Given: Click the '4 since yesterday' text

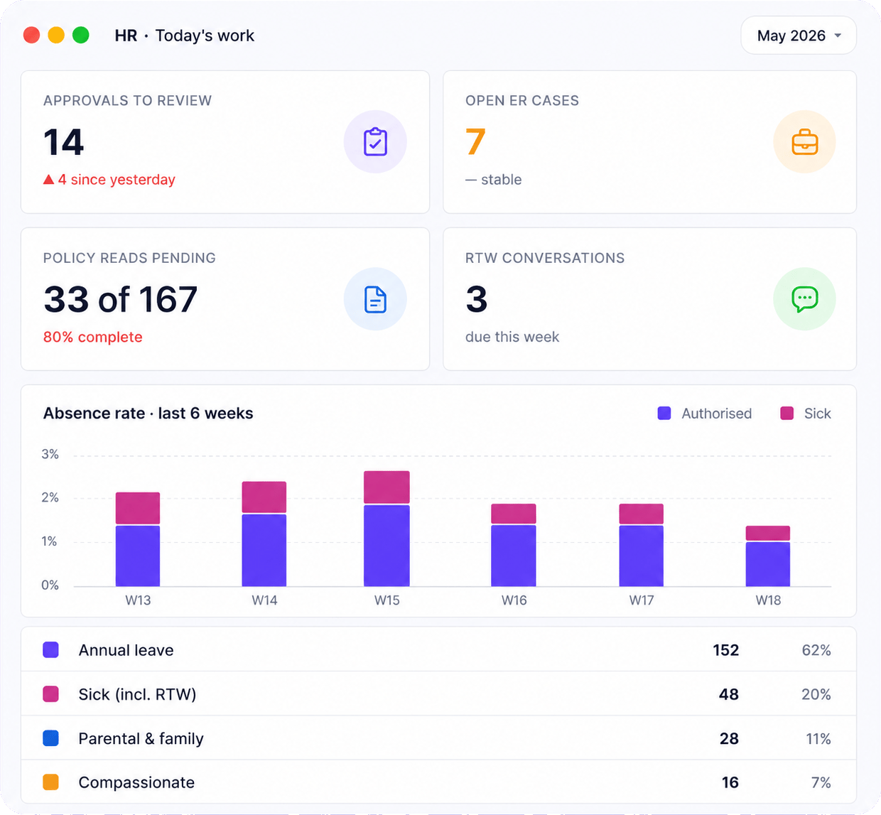Looking at the screenshot, I should point(117,180).
